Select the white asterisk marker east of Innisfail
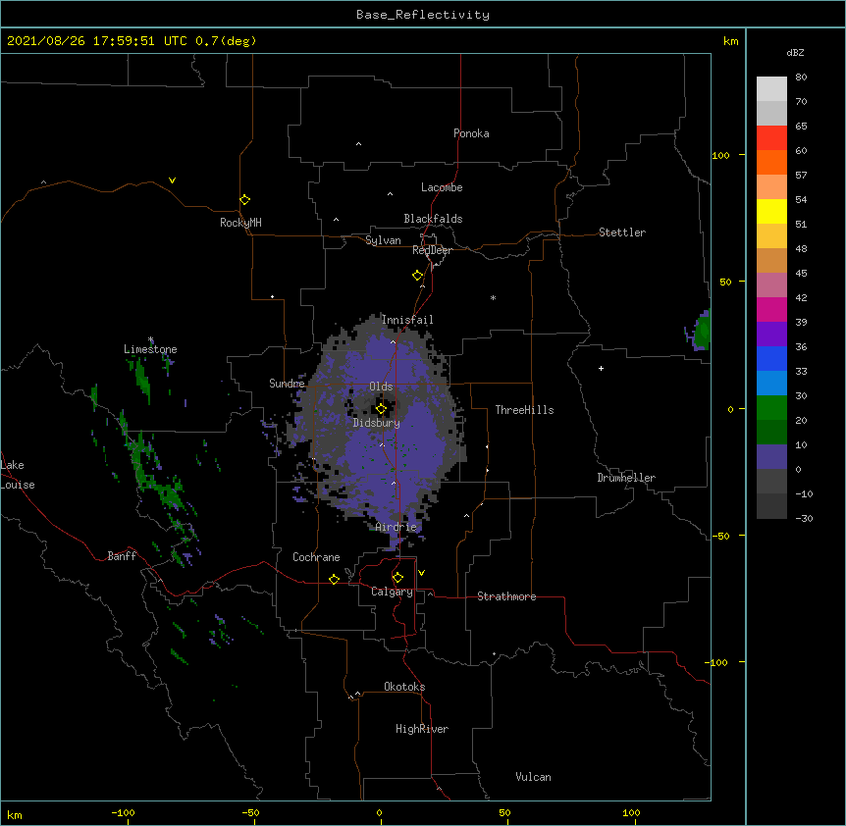The image size is (846, 826). [x=493, y=297]
